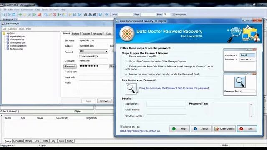267x150 pixels.
Task: Click the Source Path column header
Action: coord(62,118)
